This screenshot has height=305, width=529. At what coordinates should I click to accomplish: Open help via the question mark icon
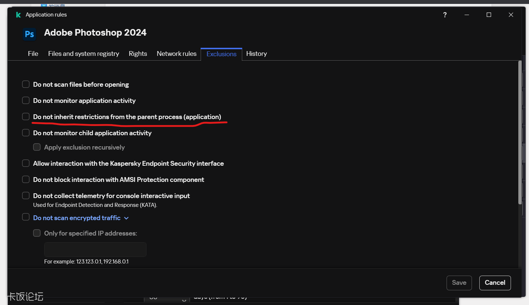(445, 15)
